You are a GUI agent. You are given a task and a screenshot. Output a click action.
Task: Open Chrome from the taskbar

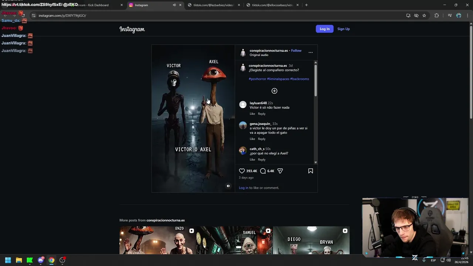[x=51, y=260]
